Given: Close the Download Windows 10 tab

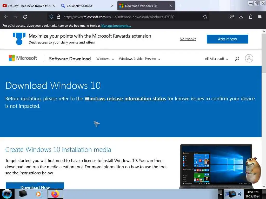Looking at the screenshot, I should point(171,6).
